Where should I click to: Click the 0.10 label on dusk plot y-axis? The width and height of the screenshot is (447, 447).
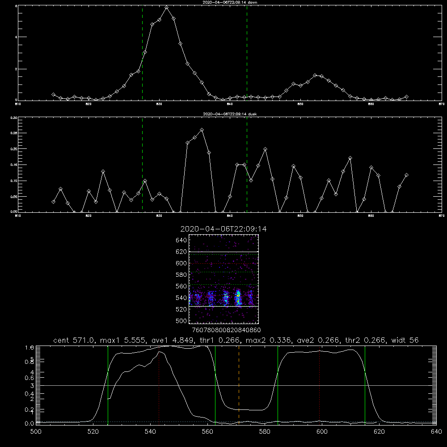coord(14,181)
